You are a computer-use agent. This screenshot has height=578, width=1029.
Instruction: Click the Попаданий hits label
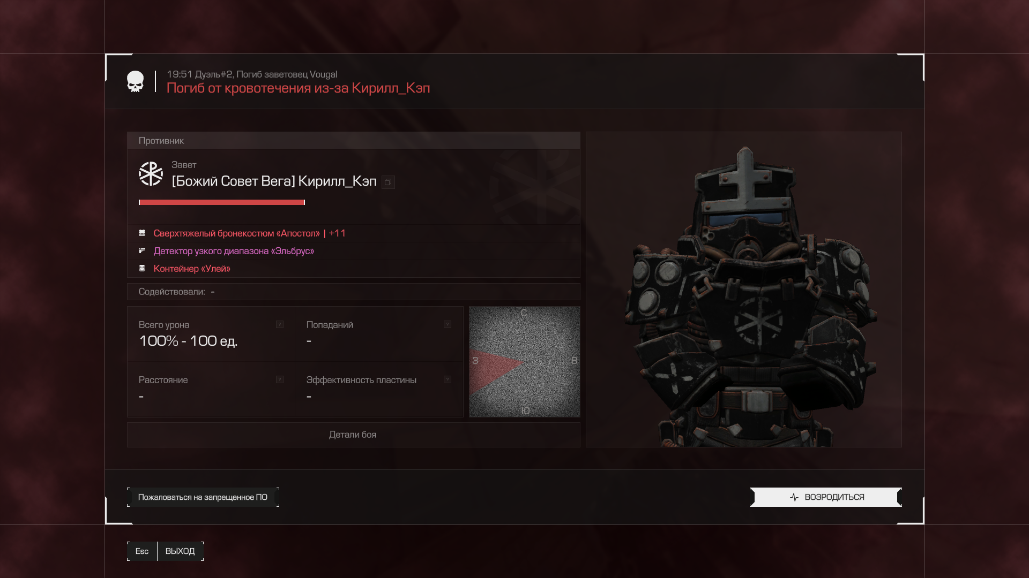tap(330, 325)
